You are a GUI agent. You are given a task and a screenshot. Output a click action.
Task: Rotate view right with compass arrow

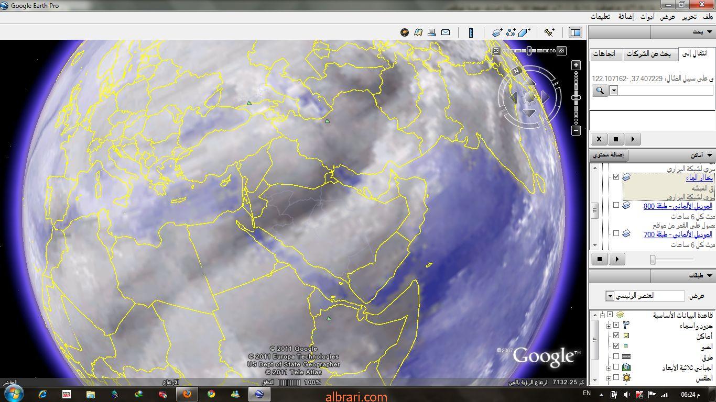pyautogui.click(x=546, y=97)
